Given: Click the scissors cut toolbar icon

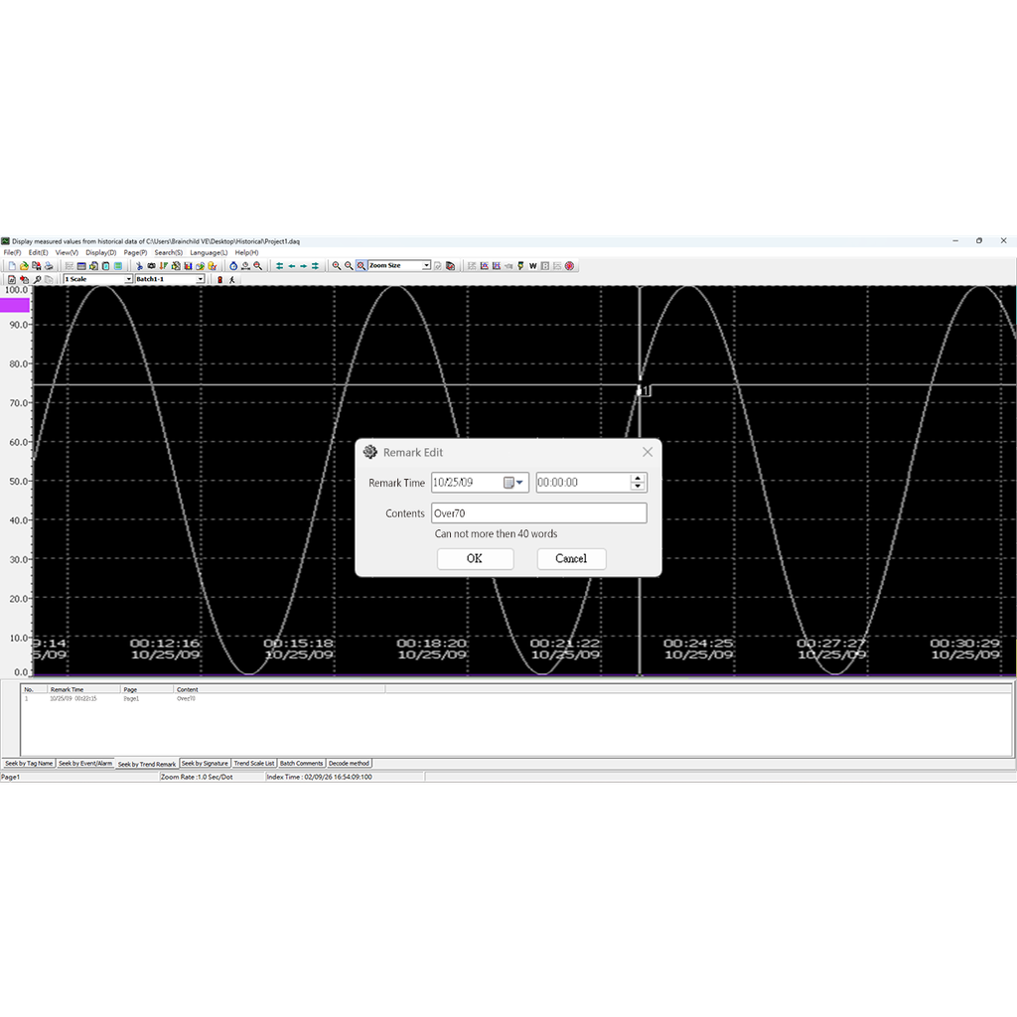Looking at the screenshot, I should click(x=139, y=265).
